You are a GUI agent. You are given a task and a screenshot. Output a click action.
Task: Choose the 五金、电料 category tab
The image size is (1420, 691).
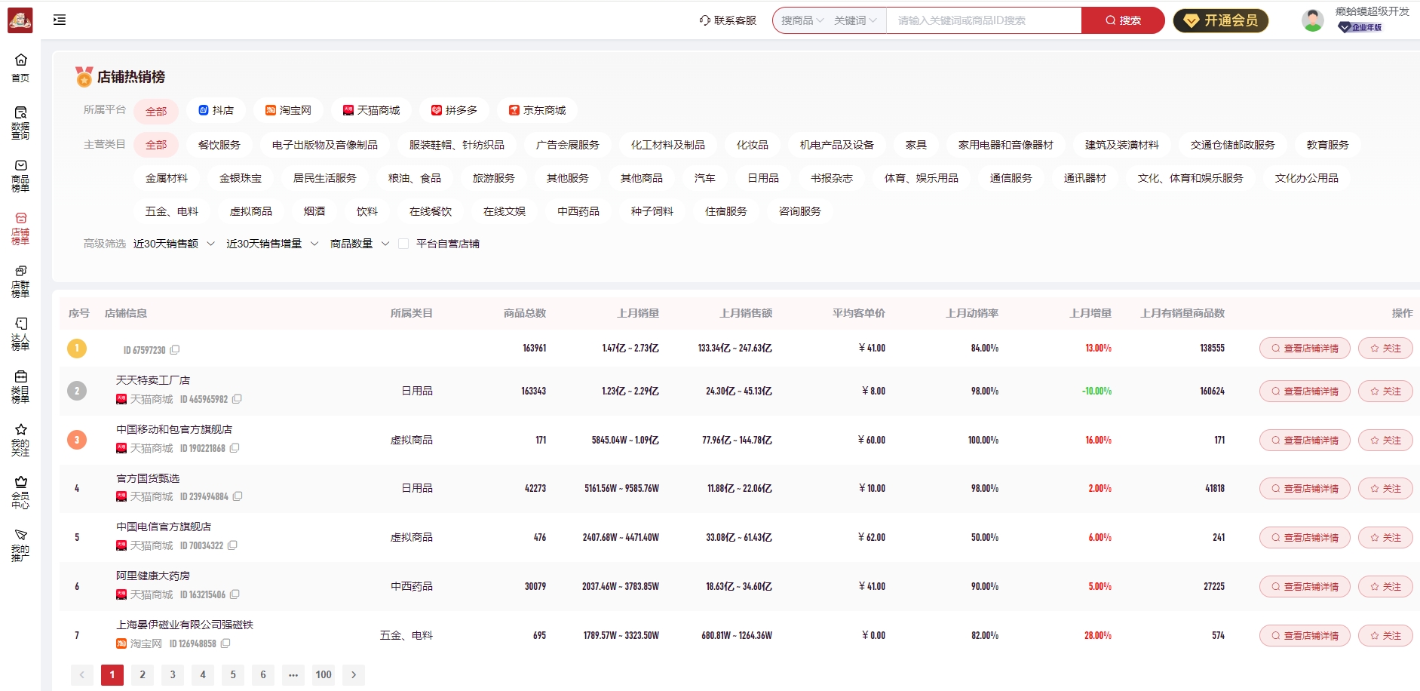coord(171,211)
